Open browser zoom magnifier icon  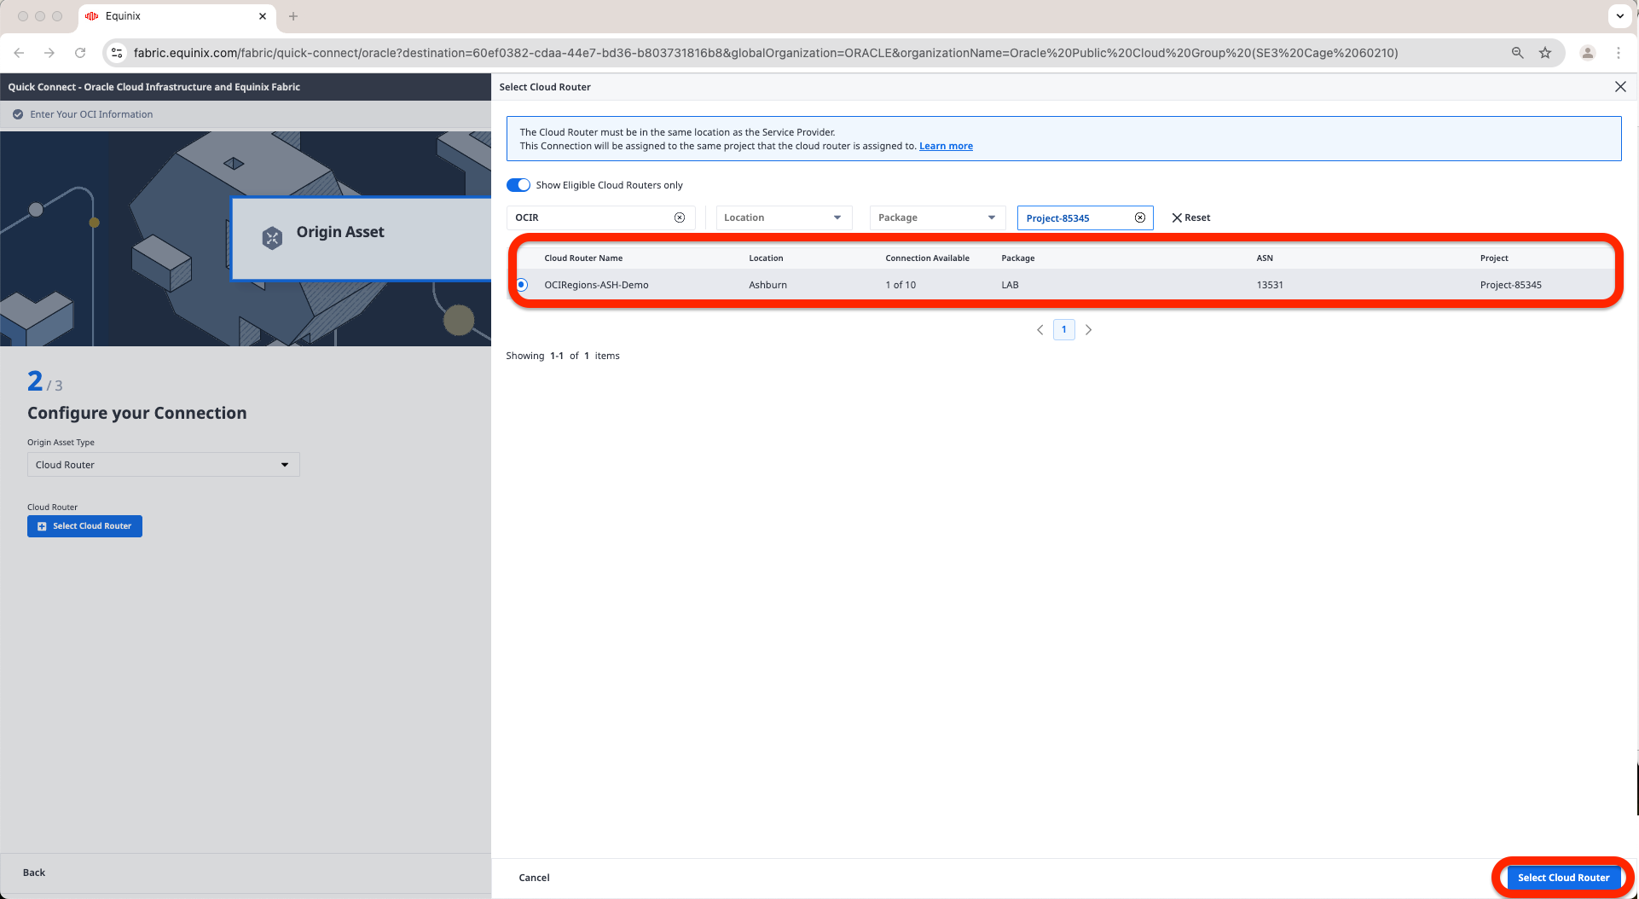pos(1518,53)
